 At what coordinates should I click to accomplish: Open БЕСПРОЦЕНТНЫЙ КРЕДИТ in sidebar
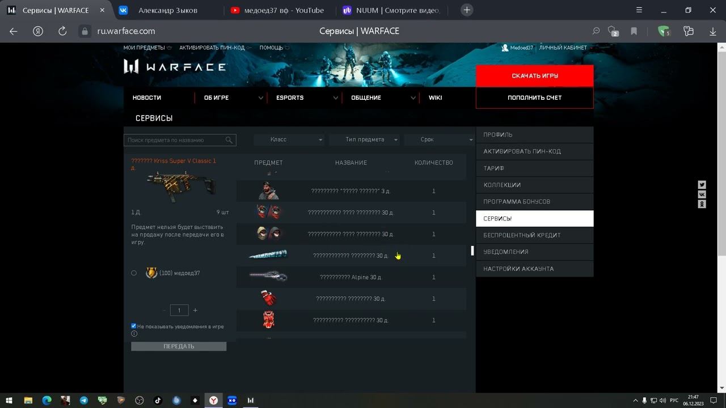pyautogui.click(x=534, y=235)
